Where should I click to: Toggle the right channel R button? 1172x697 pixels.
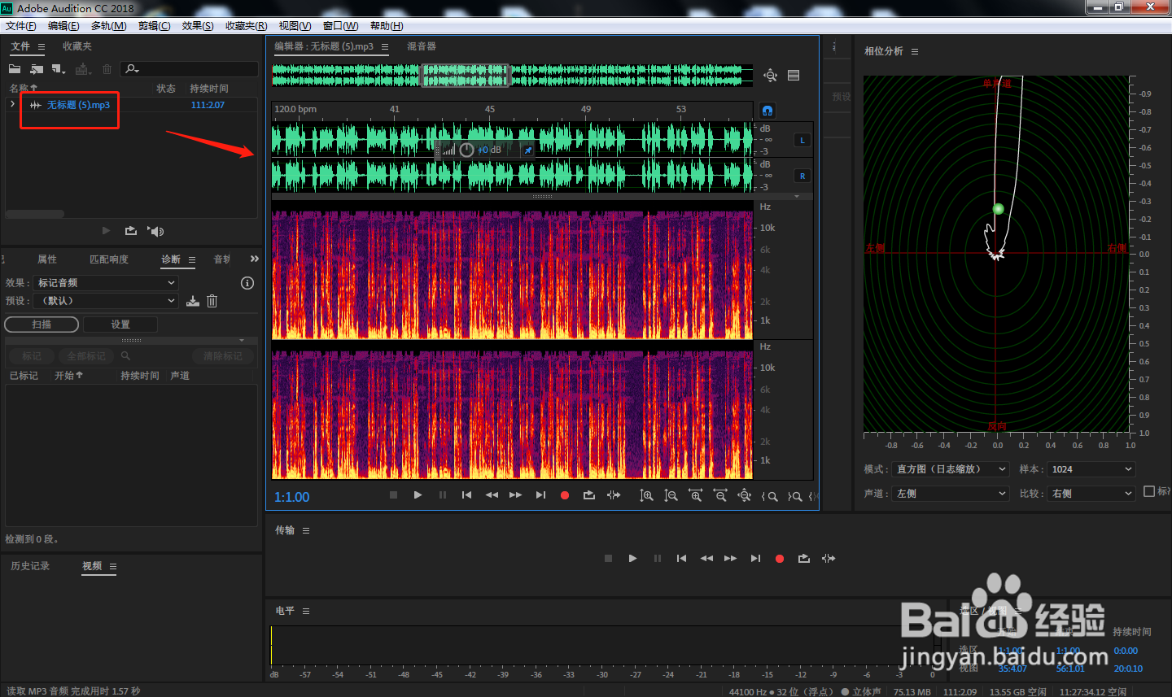(802, 176)
